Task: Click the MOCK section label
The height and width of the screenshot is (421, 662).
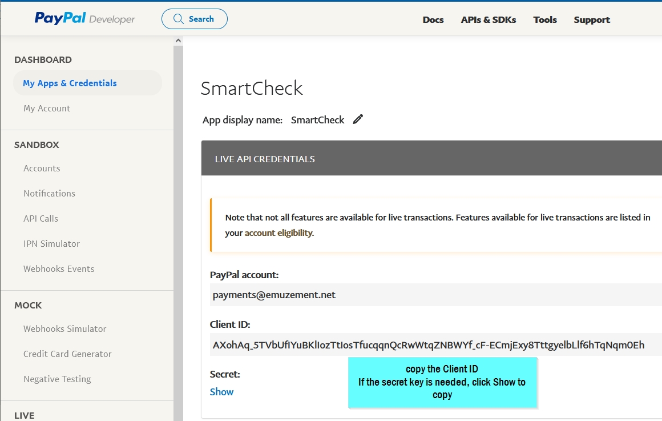Action: click(29, 306)
